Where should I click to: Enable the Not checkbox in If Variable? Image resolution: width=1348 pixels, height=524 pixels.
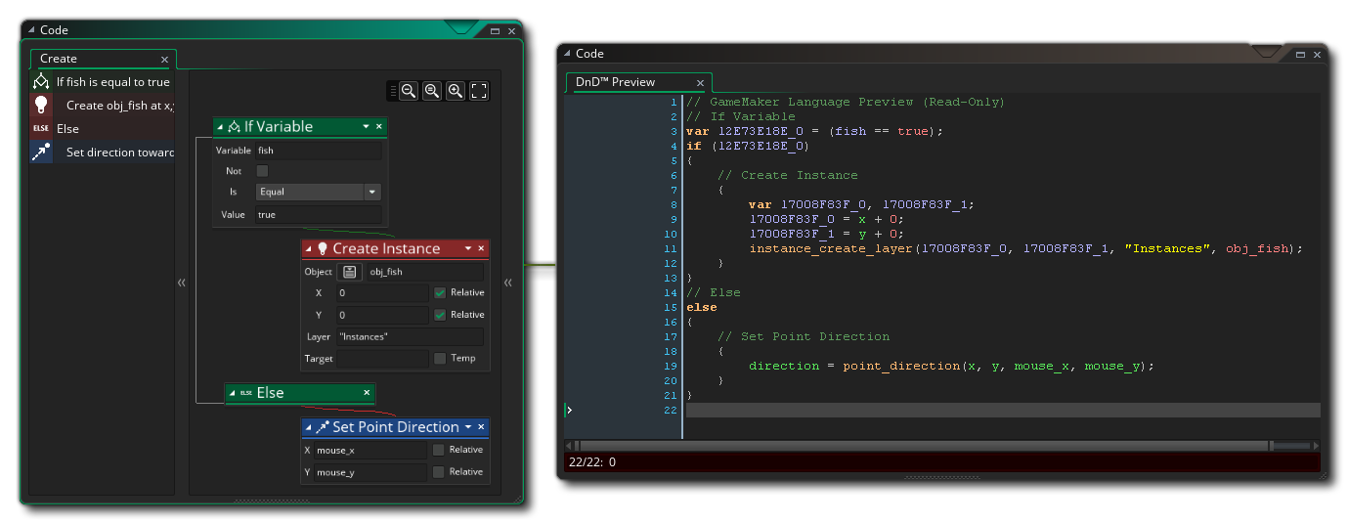[262, 171]
